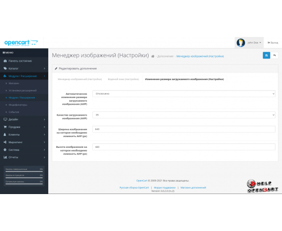Click the pencil icon beside Редактировать дополнение

pyautogui.click(x=56, y=69)
